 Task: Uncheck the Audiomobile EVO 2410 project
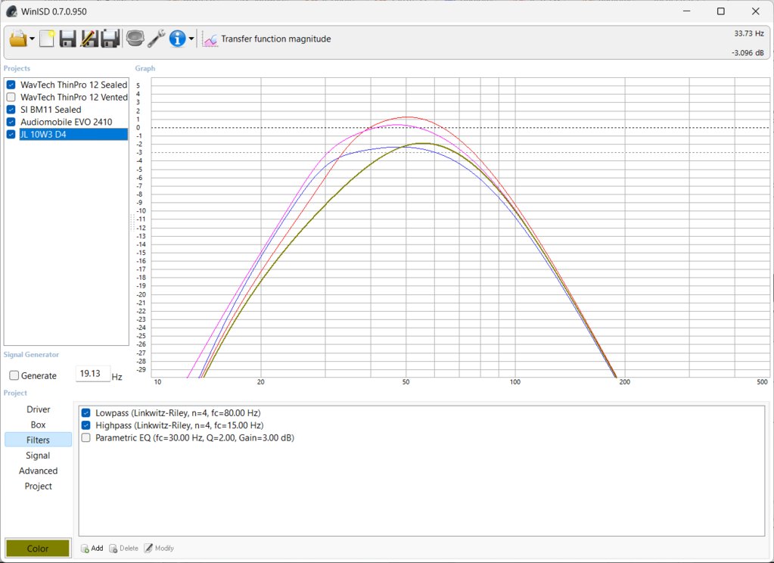(x=11, y=122)
